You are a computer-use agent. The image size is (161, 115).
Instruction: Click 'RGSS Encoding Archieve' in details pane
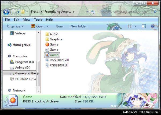tap(41, 101)
